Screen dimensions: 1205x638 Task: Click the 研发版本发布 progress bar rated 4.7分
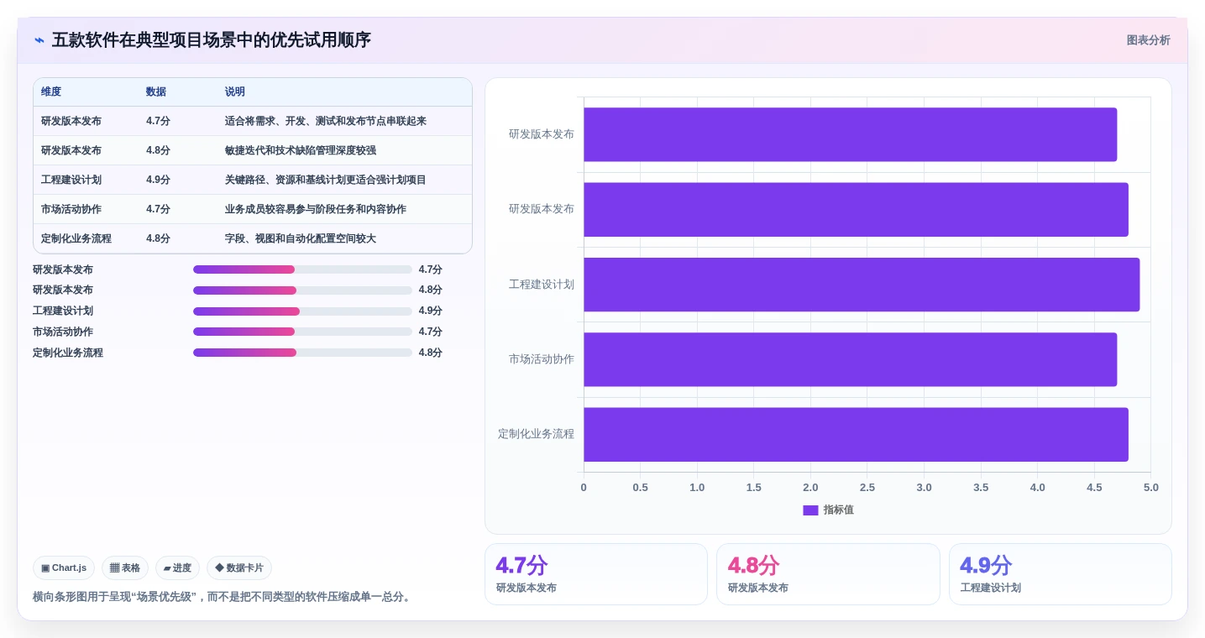pyautogui.click(x=302, y=269)
